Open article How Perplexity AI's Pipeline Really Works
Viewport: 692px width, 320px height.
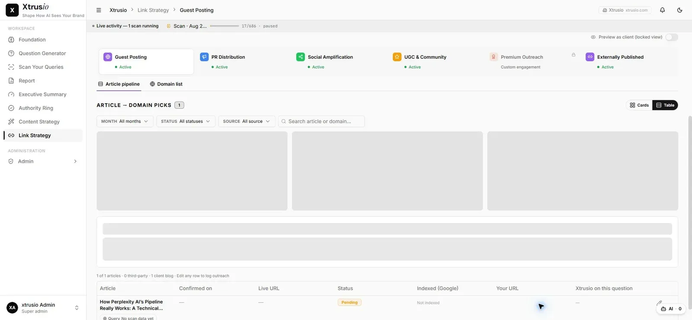coord(131,305)
